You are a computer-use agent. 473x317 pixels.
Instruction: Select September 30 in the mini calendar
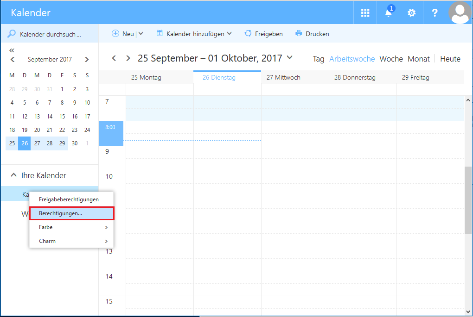coord(74,143)
